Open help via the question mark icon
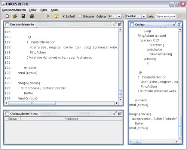Screen dimensions: 187x150 [x=56, y=16]
